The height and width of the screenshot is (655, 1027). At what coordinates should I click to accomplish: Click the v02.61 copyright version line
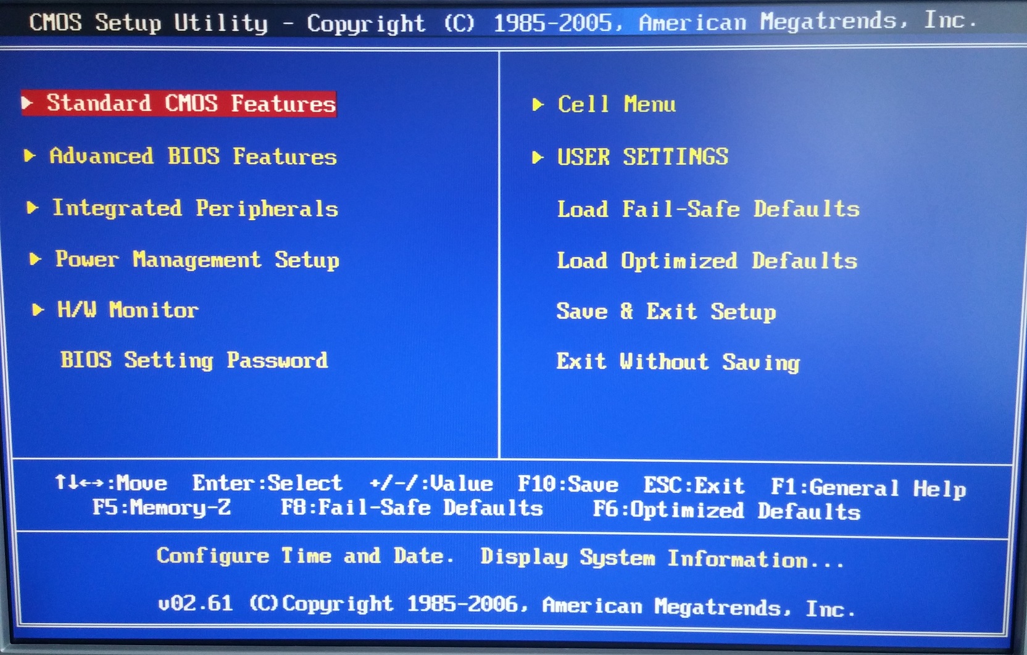coord(507,605)
